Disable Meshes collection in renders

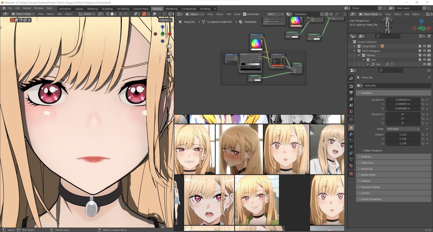point(429,55)
